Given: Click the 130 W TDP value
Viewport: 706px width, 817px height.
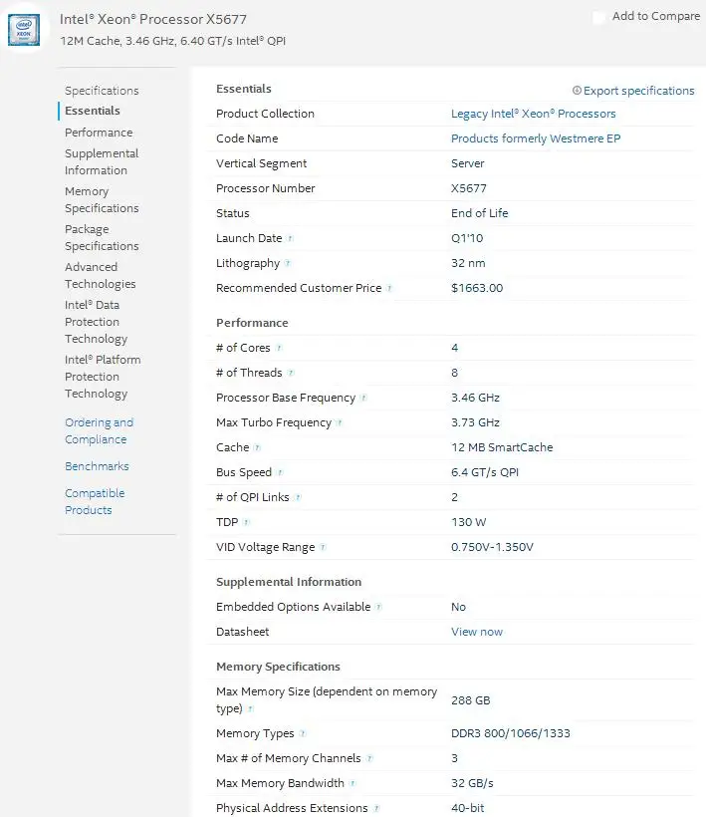Looking at the screenshot, I should click(x=469, y=522).
